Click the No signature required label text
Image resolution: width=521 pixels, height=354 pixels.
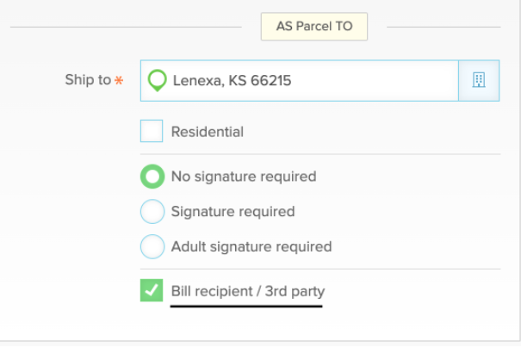click(244, 177)
